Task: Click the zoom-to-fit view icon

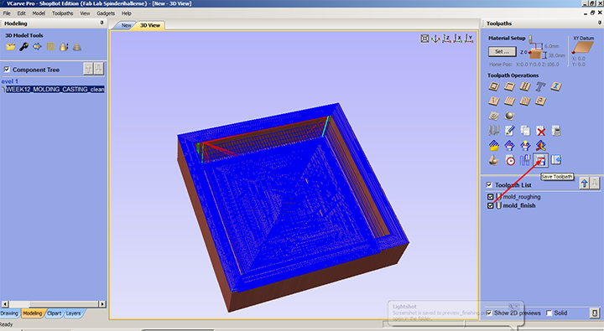Action: point(424,39)
